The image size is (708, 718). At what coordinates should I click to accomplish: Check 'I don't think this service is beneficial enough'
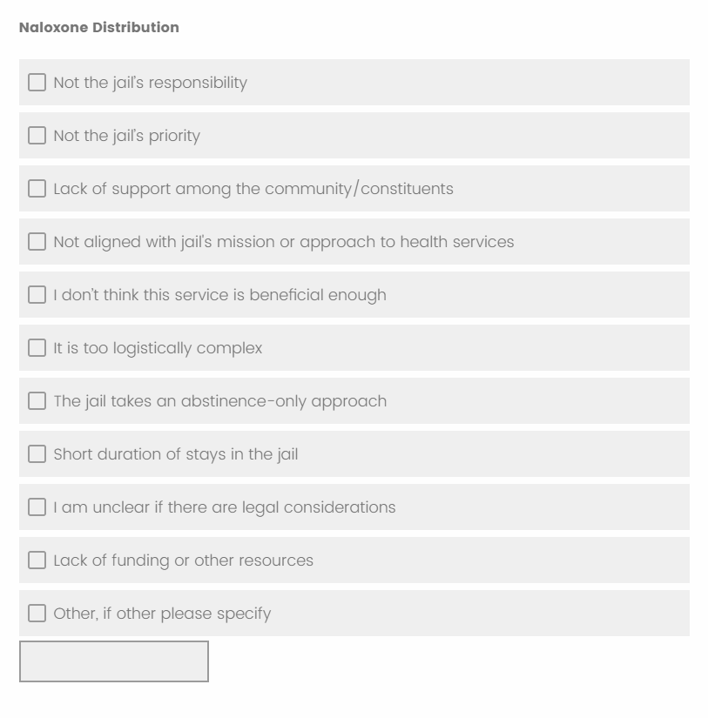[x=37, y=295]
